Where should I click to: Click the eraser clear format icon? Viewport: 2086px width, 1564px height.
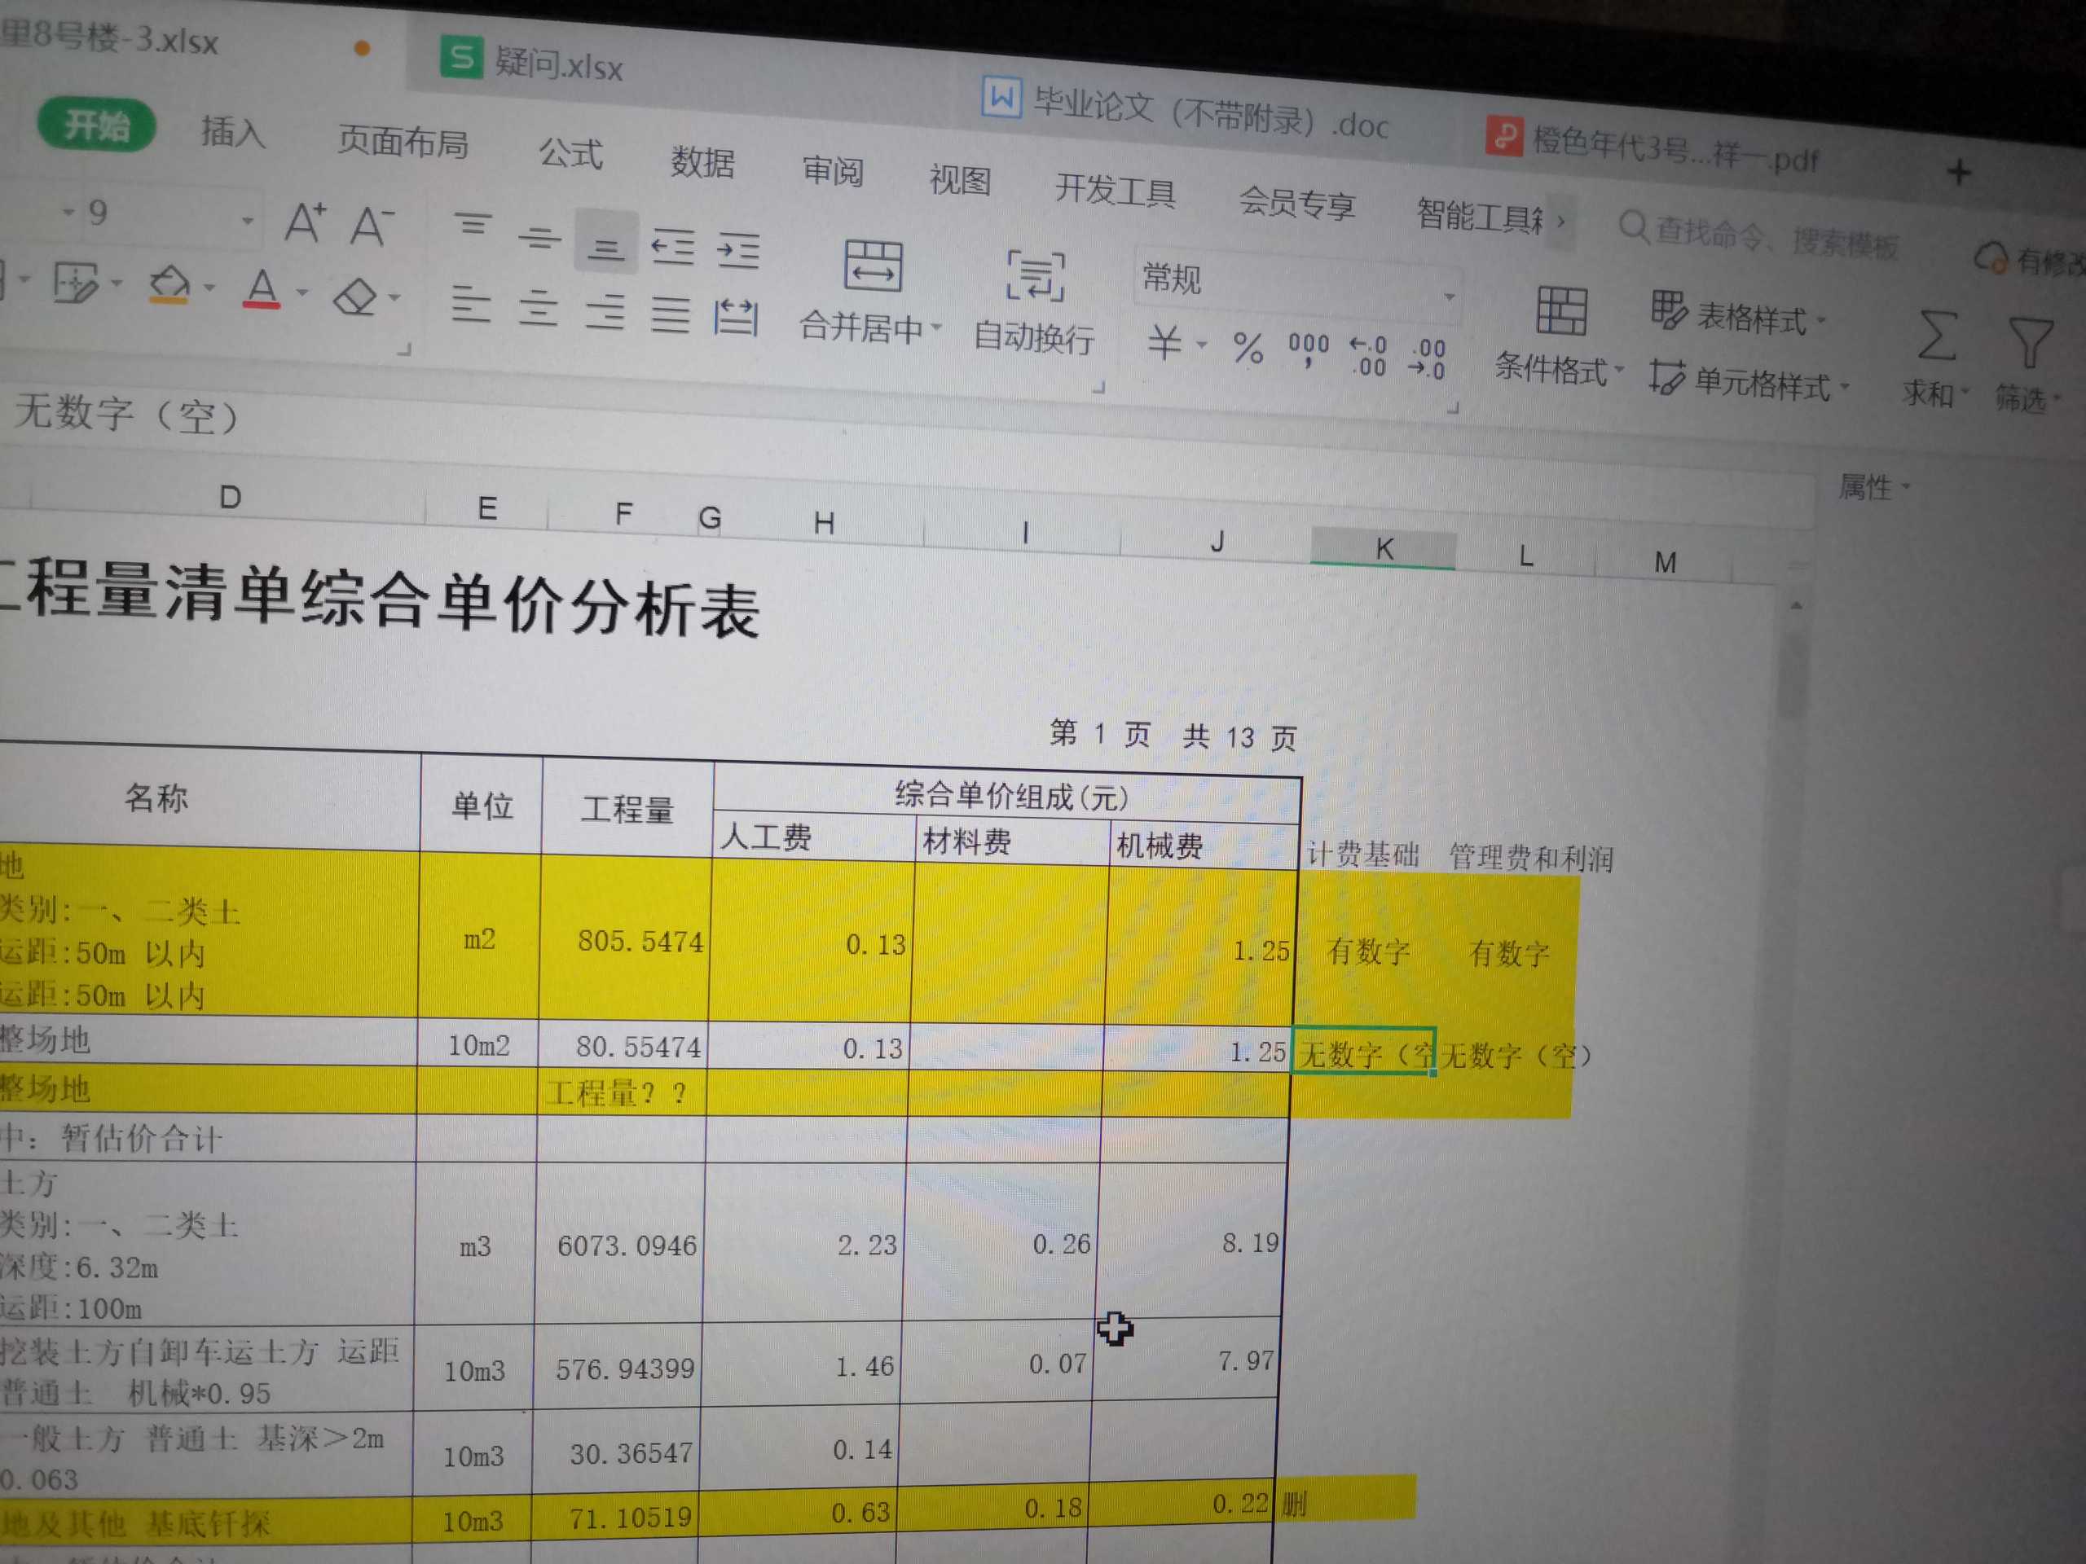(354, 296)
